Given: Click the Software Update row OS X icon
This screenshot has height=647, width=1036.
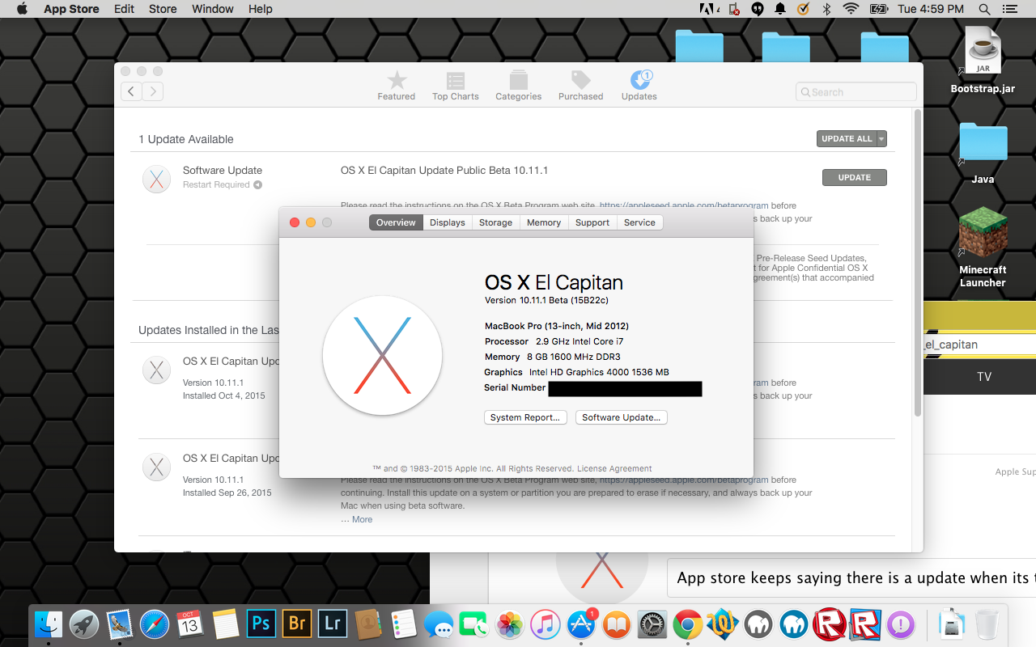Looking at the screenshot, I should (157, 179).
